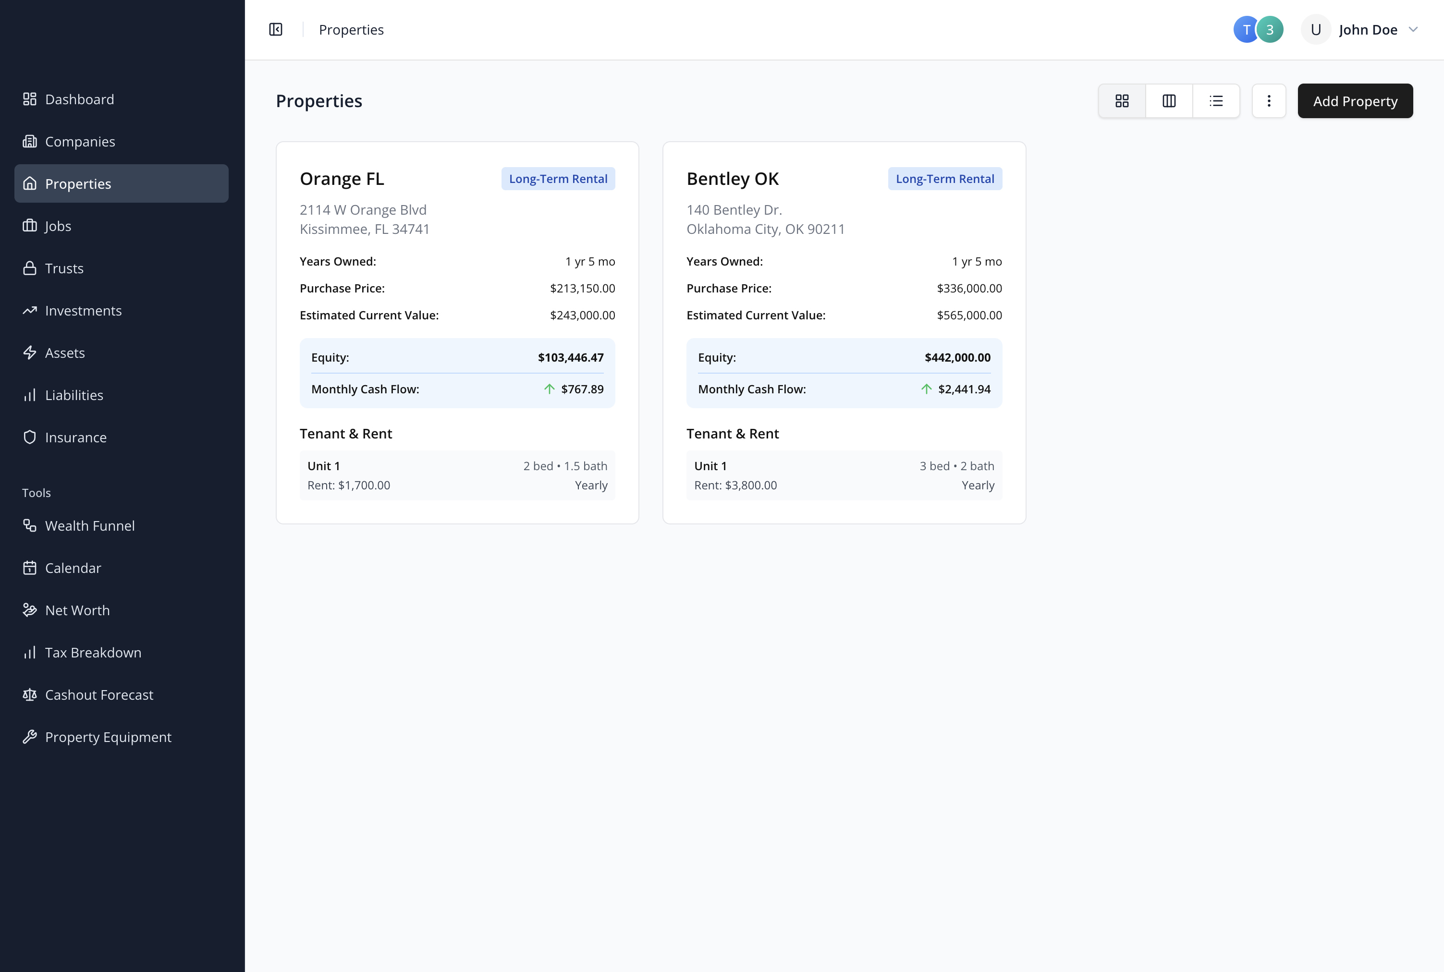Click Long-Term Rental badge on Orange FL
Image resolution: width=1444 pixels, height=972 pixels.
[558, 179]
